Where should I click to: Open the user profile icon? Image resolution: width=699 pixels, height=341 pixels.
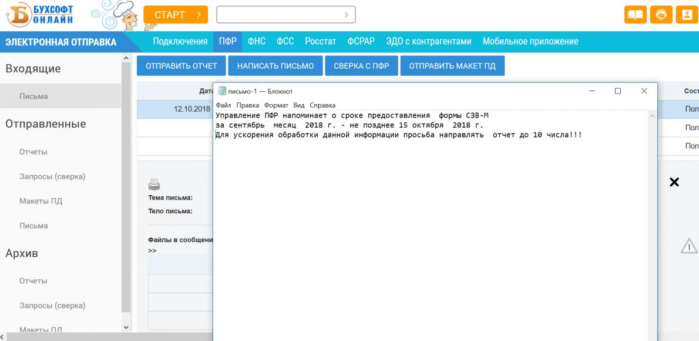(x=687, y=15)
